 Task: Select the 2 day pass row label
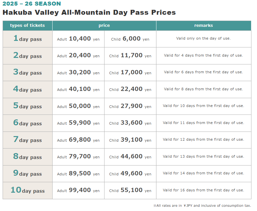coord(27,56)
